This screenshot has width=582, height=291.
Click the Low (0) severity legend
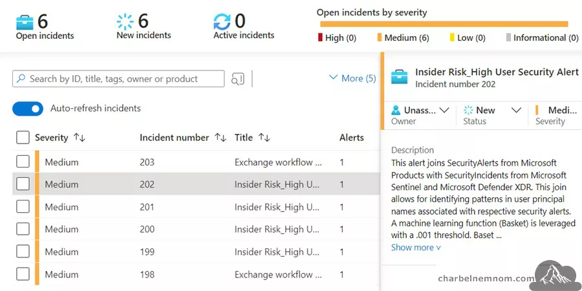point(468,38)
